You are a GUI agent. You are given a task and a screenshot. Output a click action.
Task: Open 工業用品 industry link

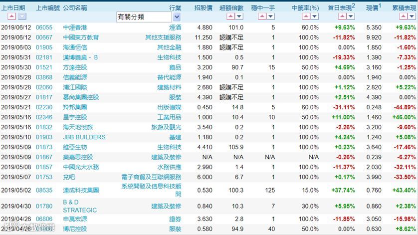pos(169,117)
